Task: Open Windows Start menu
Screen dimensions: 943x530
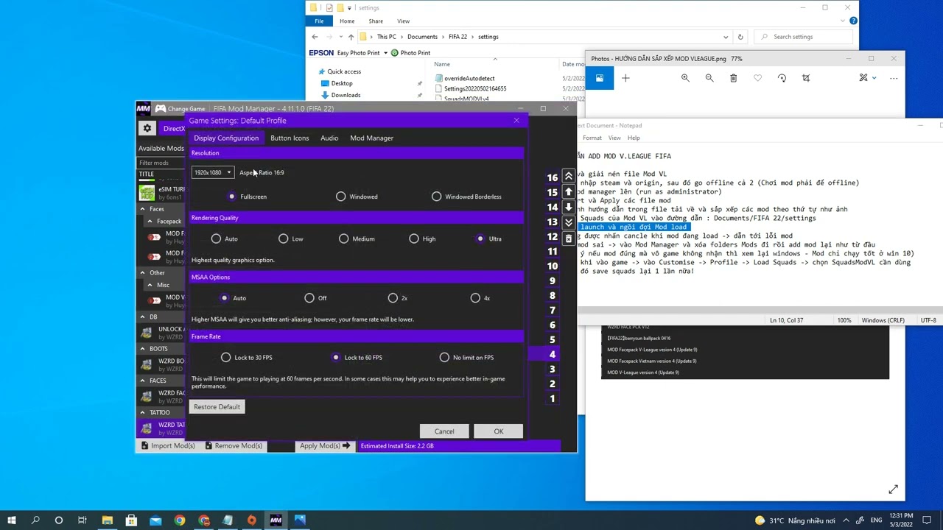Action: [12, 520]
